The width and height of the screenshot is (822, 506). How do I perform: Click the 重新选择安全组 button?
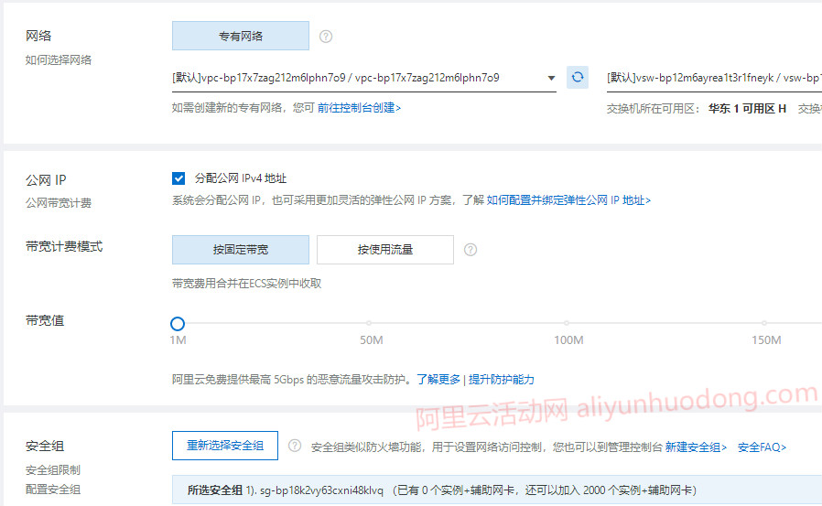pyautogui.click(x=225, y=446)
